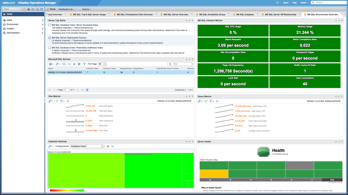Image resolution: width=348 pixels, height=195 pixels.
Task: Collapse the Server Health widget
Action: 336,142
